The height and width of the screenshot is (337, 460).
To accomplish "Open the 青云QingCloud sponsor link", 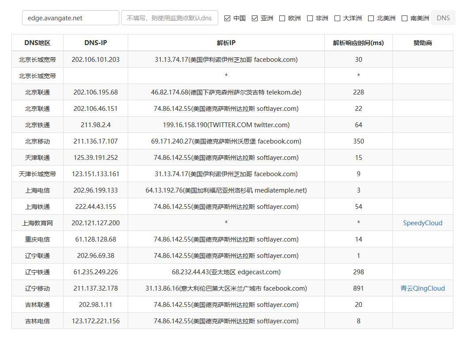I will click(x=422, y=288).
